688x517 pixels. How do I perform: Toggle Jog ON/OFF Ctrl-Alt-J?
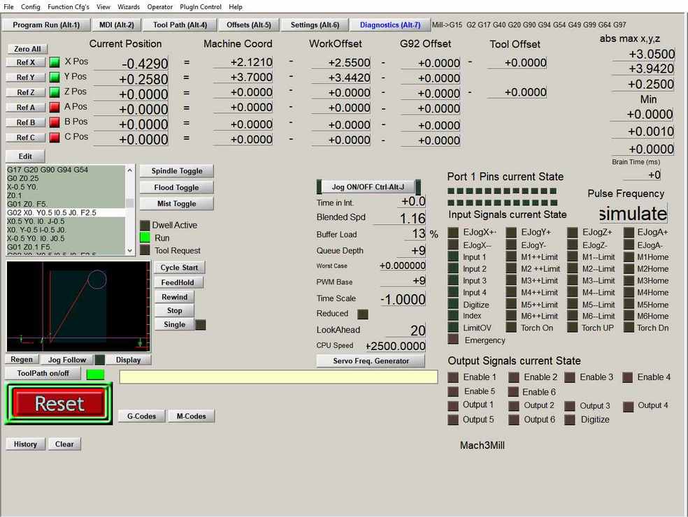pos(368,187)
